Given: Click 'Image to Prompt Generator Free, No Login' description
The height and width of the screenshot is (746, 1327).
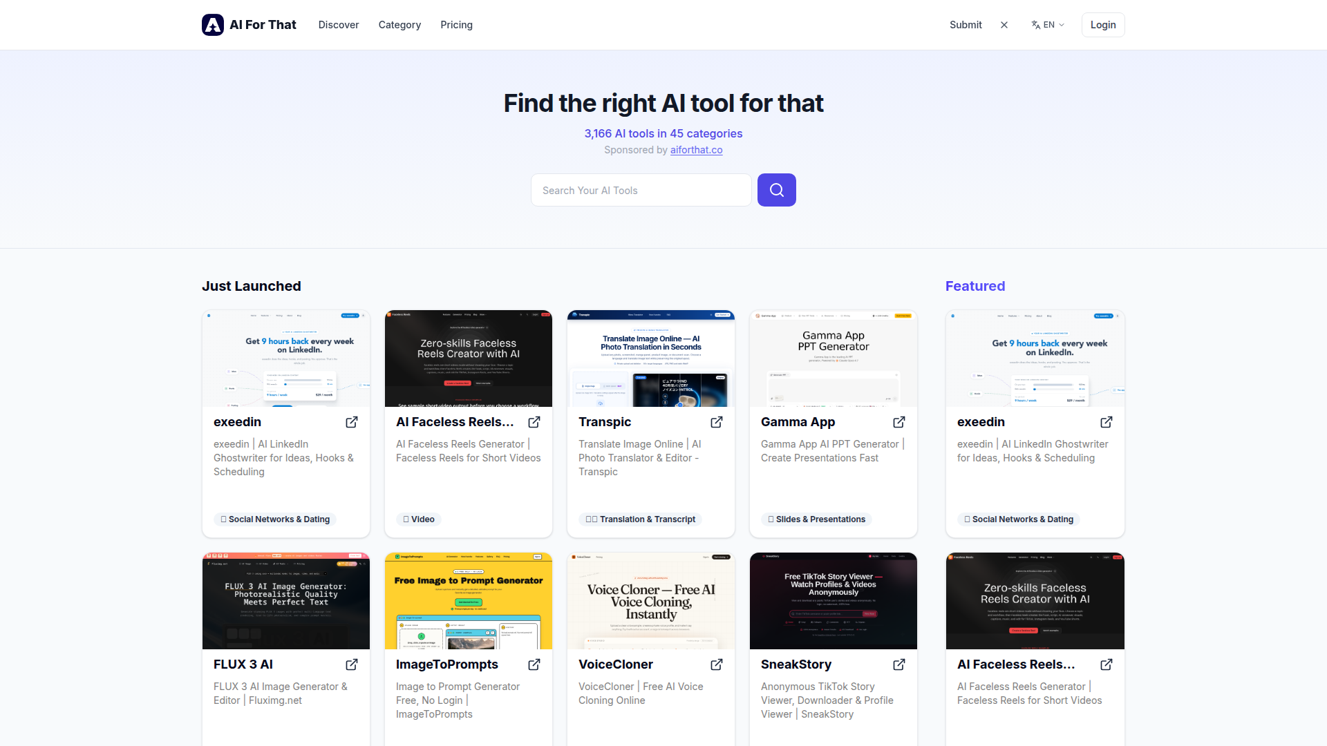Looking at the screenshot, I should tap(458, 700).
